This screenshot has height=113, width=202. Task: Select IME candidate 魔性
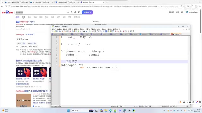[95, 67]
